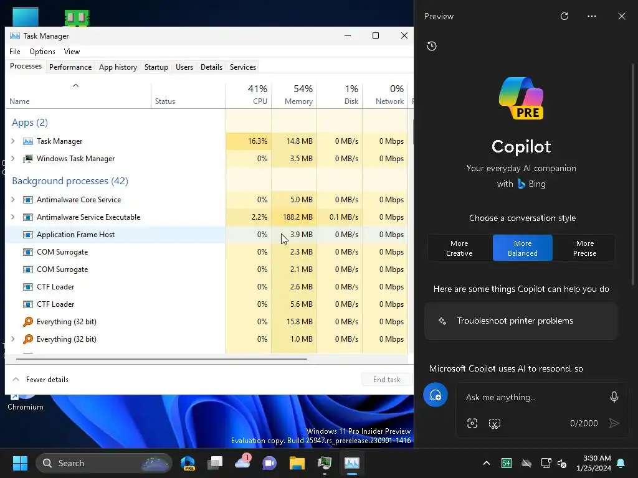Show hidden system tray icons
638x478 pixels.
point(487,463)
